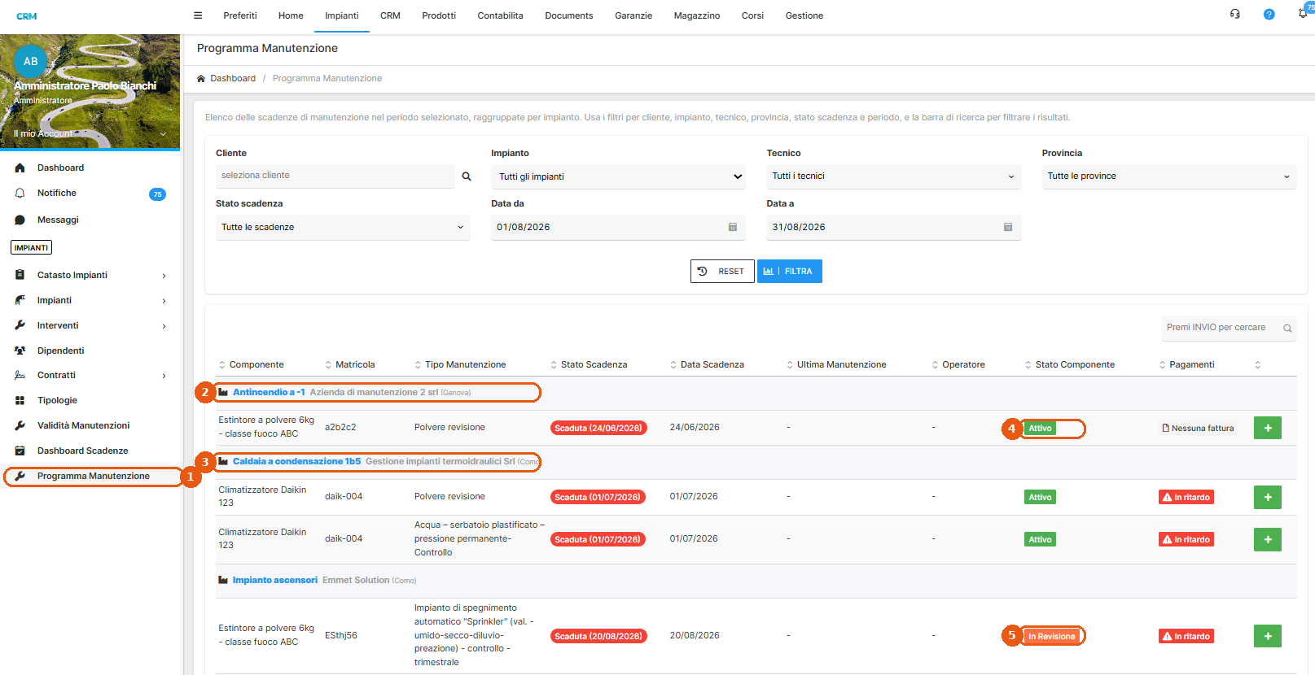Viewport: 1315px width, 675px height.
Task: Expand Interventi sidebar submenu
Action: point(164,326)
